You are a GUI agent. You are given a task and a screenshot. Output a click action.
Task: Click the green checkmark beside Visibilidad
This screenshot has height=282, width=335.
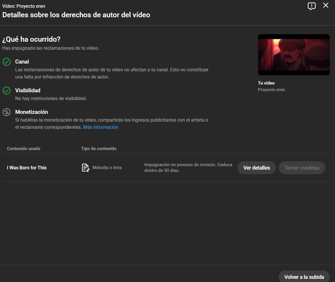[x=7, y=91]
